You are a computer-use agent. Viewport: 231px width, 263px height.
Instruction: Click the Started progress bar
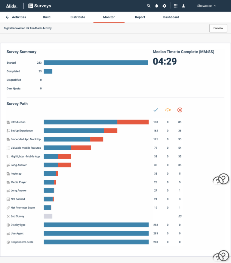96,63
